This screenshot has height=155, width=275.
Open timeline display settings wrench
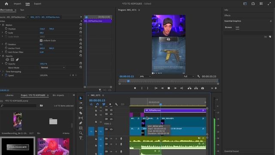(x=116, y=104)
